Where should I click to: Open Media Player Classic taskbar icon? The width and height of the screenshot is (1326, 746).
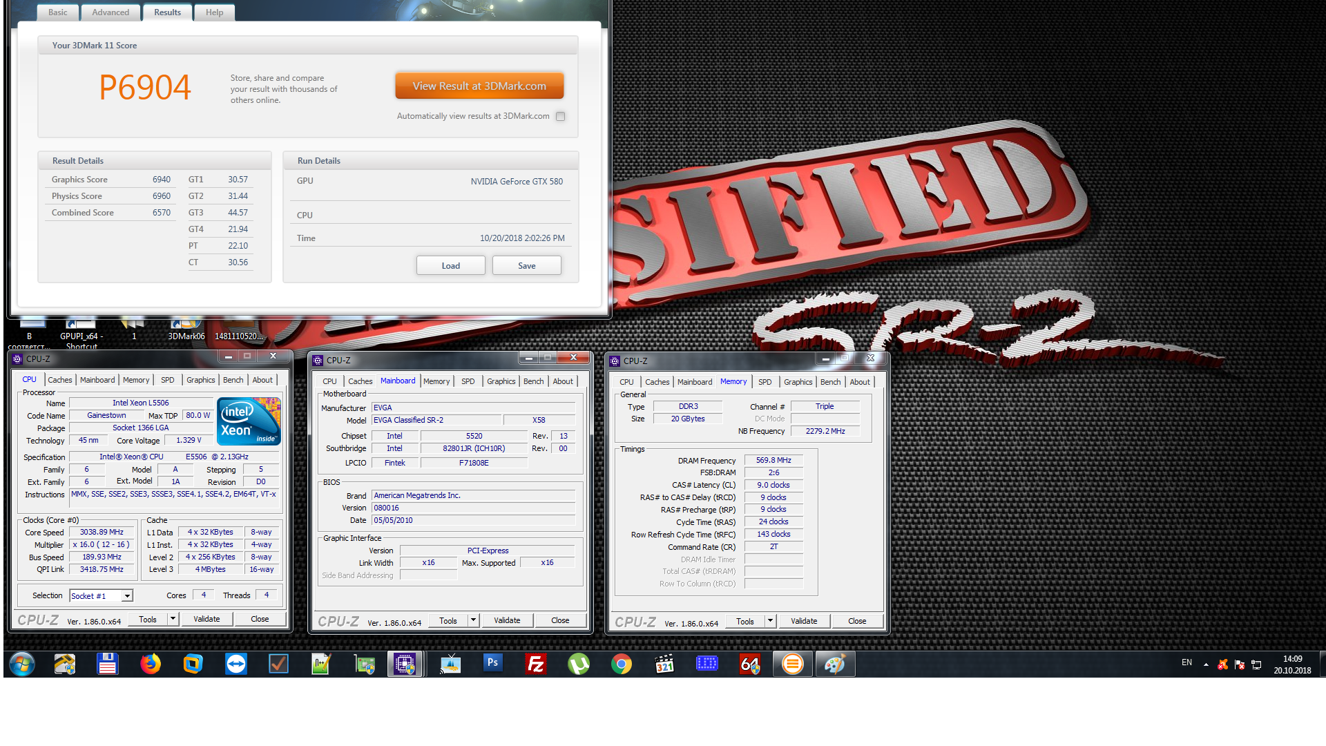(x=664, y=664)
